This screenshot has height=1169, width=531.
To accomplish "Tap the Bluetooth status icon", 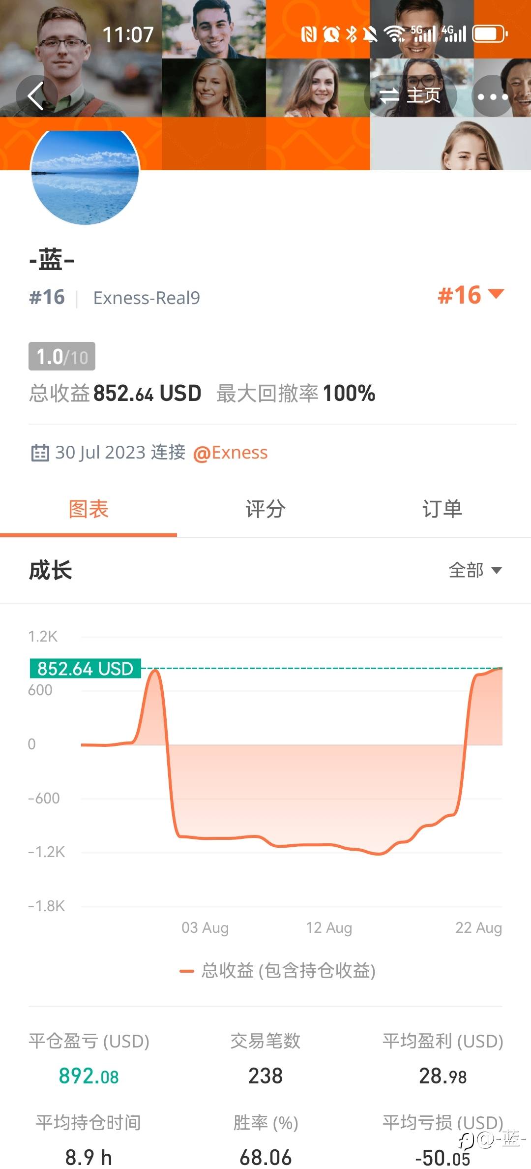I will (351, 34).
